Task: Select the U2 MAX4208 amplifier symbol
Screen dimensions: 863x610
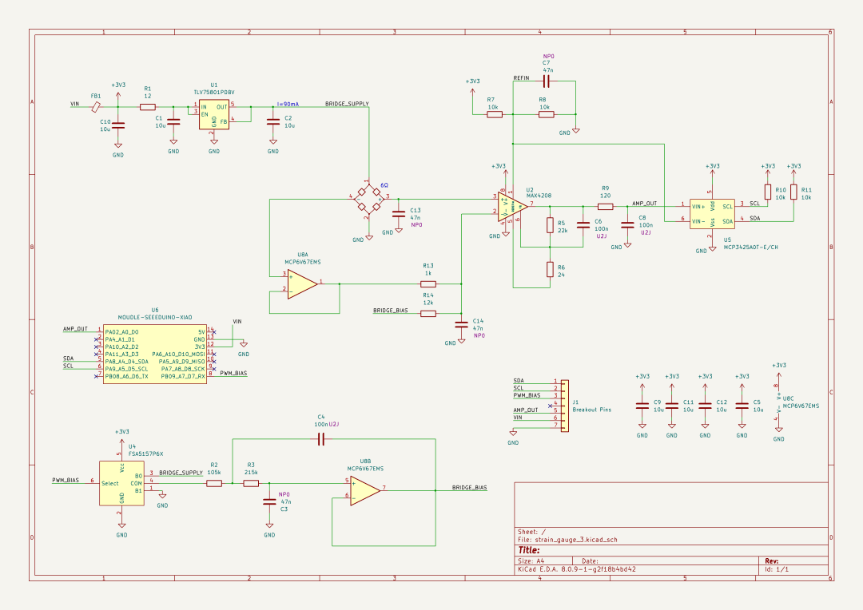Action: tap(512, 207)
